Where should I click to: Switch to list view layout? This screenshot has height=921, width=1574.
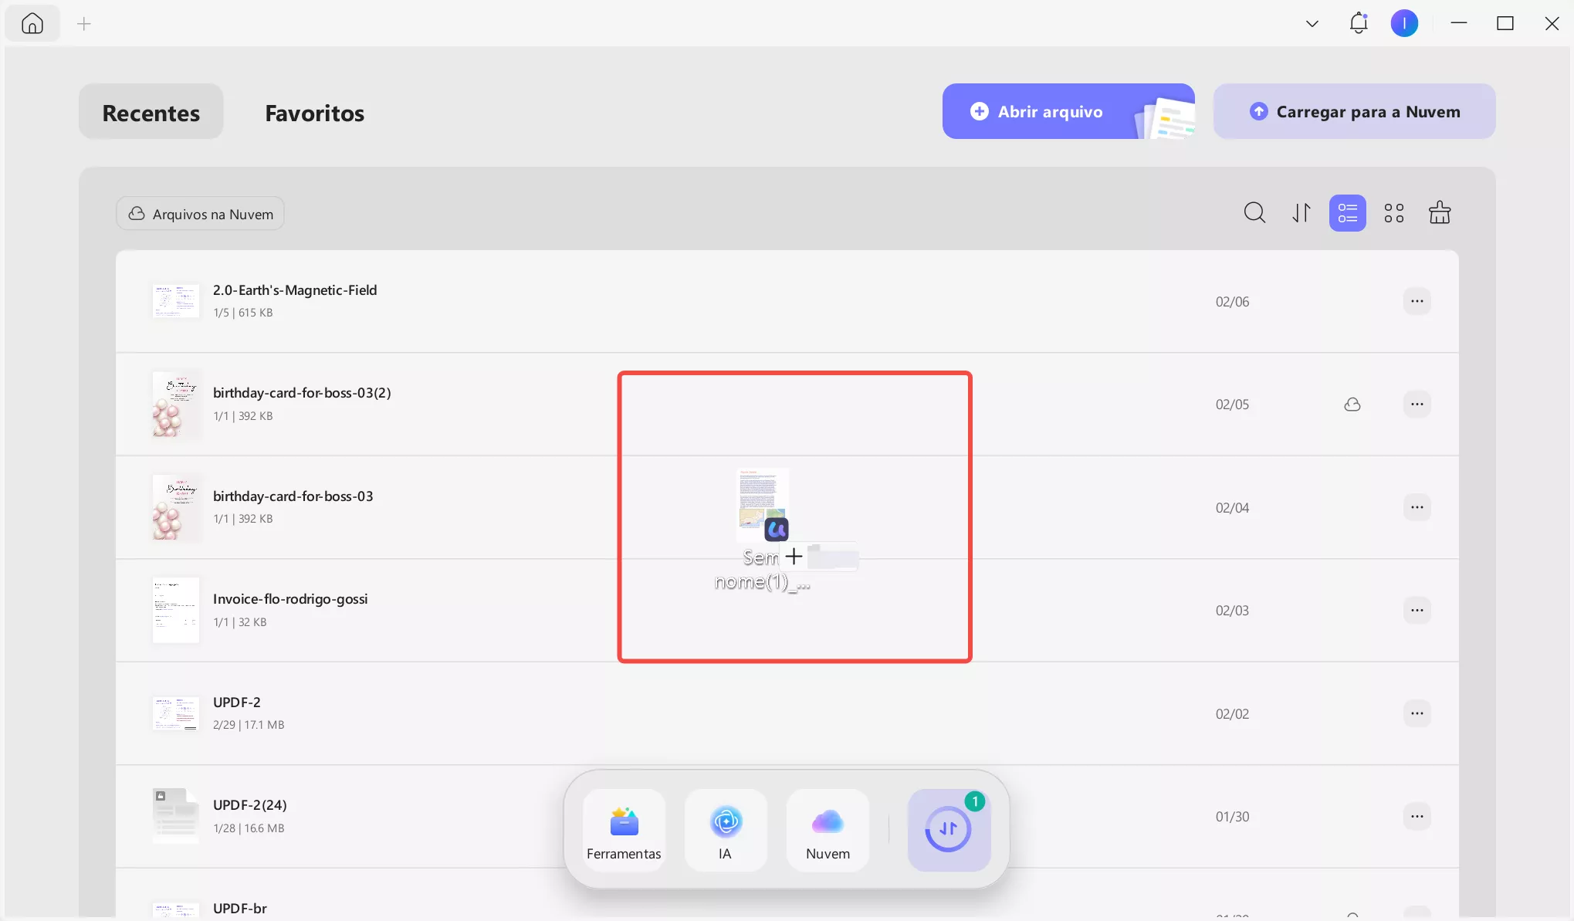click(1348, 212)
